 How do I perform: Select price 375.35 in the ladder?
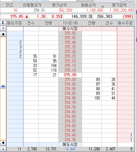pyautogui.click(x=70, y=47)
